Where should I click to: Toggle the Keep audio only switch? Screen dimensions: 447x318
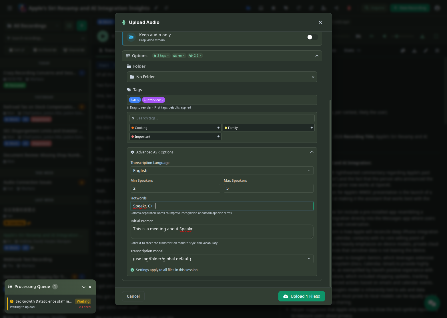tap(312, 37)
